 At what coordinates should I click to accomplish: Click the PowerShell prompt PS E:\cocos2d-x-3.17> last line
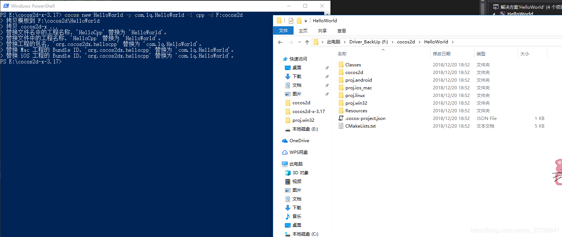click(x=31, y=62)
